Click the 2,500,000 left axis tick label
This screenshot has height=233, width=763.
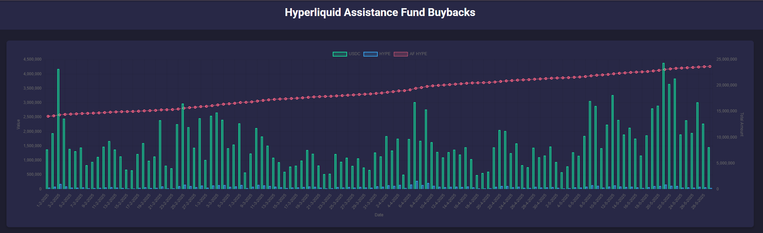[x=32, y=117]
